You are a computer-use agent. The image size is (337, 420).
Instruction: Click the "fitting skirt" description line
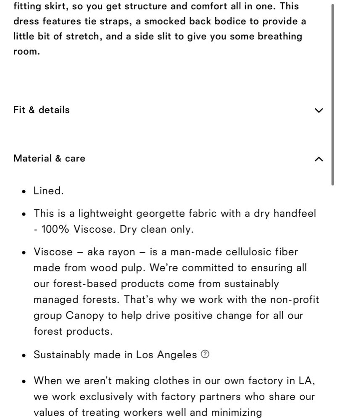point(156,6)
